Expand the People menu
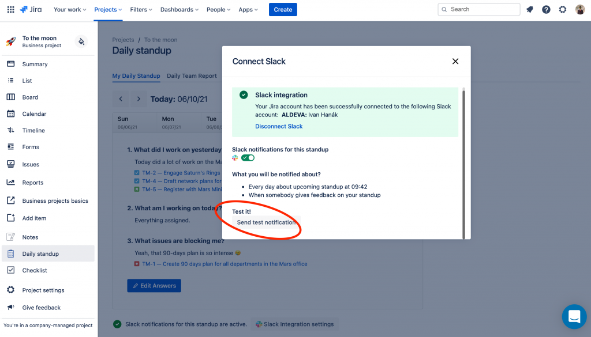591x337 pixels. tap(218, 9)
